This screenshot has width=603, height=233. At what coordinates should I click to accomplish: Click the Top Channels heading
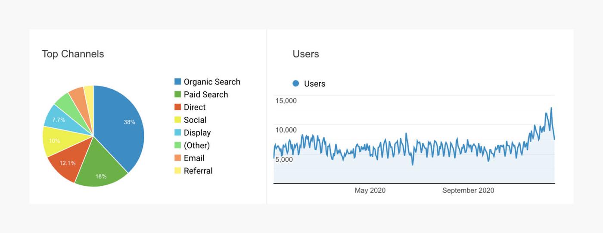tap(73, 54)
